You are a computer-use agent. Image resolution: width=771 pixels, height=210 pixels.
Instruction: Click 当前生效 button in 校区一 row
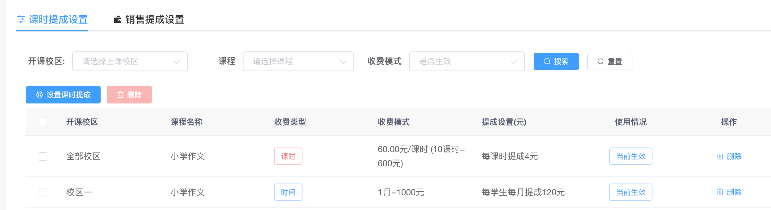[x=631, y=192]
